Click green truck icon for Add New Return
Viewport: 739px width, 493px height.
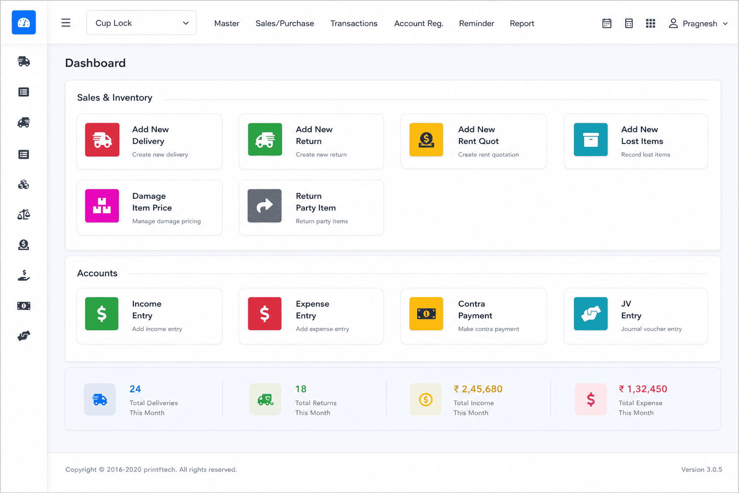(x=265, y=140)
